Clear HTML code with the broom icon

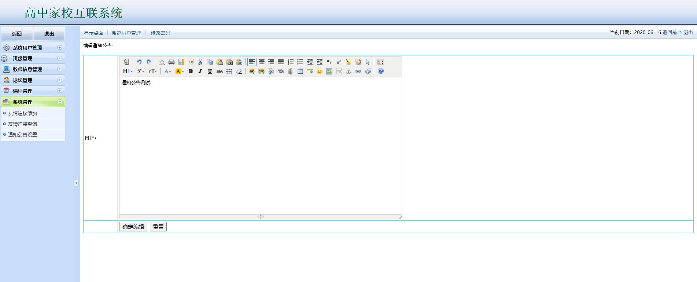point(348,62)
